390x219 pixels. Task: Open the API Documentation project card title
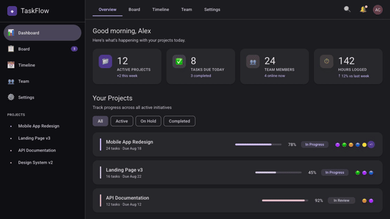click(127, 198)
